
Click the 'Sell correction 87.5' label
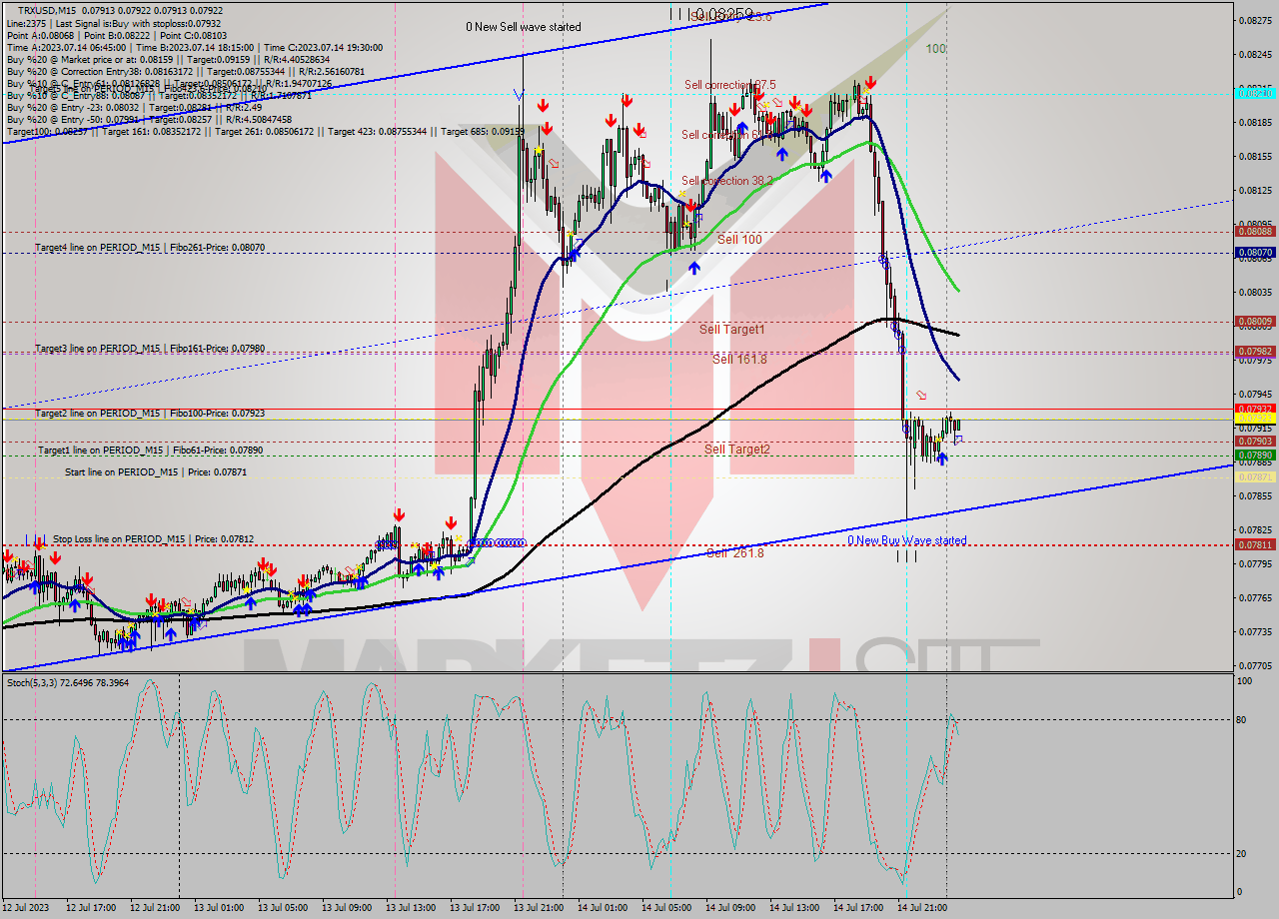(729, 85)
